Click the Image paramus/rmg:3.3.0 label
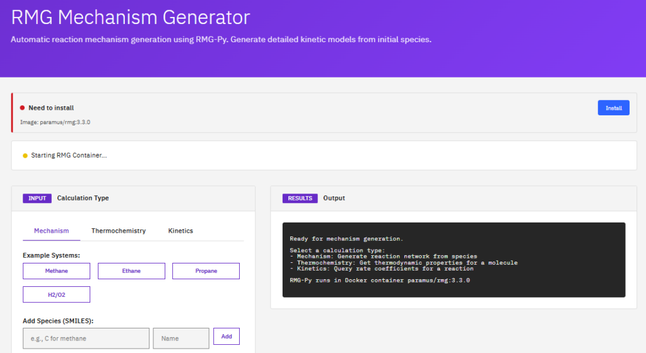 point(56,122)
